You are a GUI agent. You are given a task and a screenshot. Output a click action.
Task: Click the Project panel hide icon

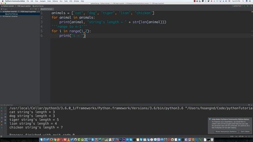pos(38,9)
